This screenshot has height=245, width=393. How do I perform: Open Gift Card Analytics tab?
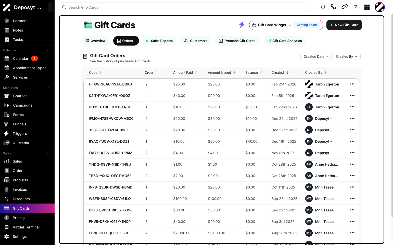coord(285,41)
